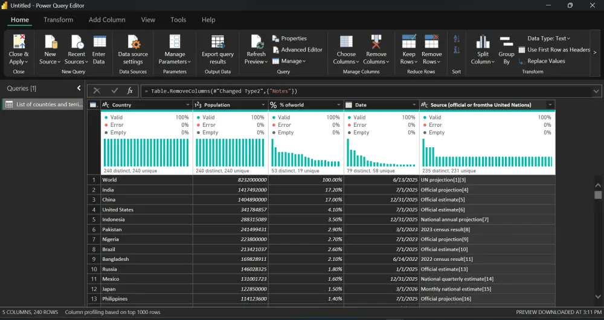Screen dimensions: 604x320
Task: Click the Refresh Preview icon
Action: tap(257, 42)
